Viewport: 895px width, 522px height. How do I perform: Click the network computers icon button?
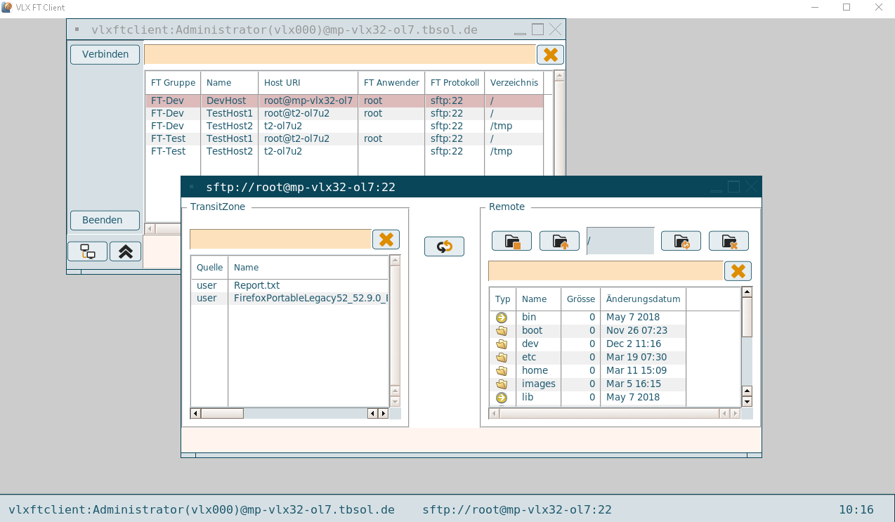(x=87, y=252)
